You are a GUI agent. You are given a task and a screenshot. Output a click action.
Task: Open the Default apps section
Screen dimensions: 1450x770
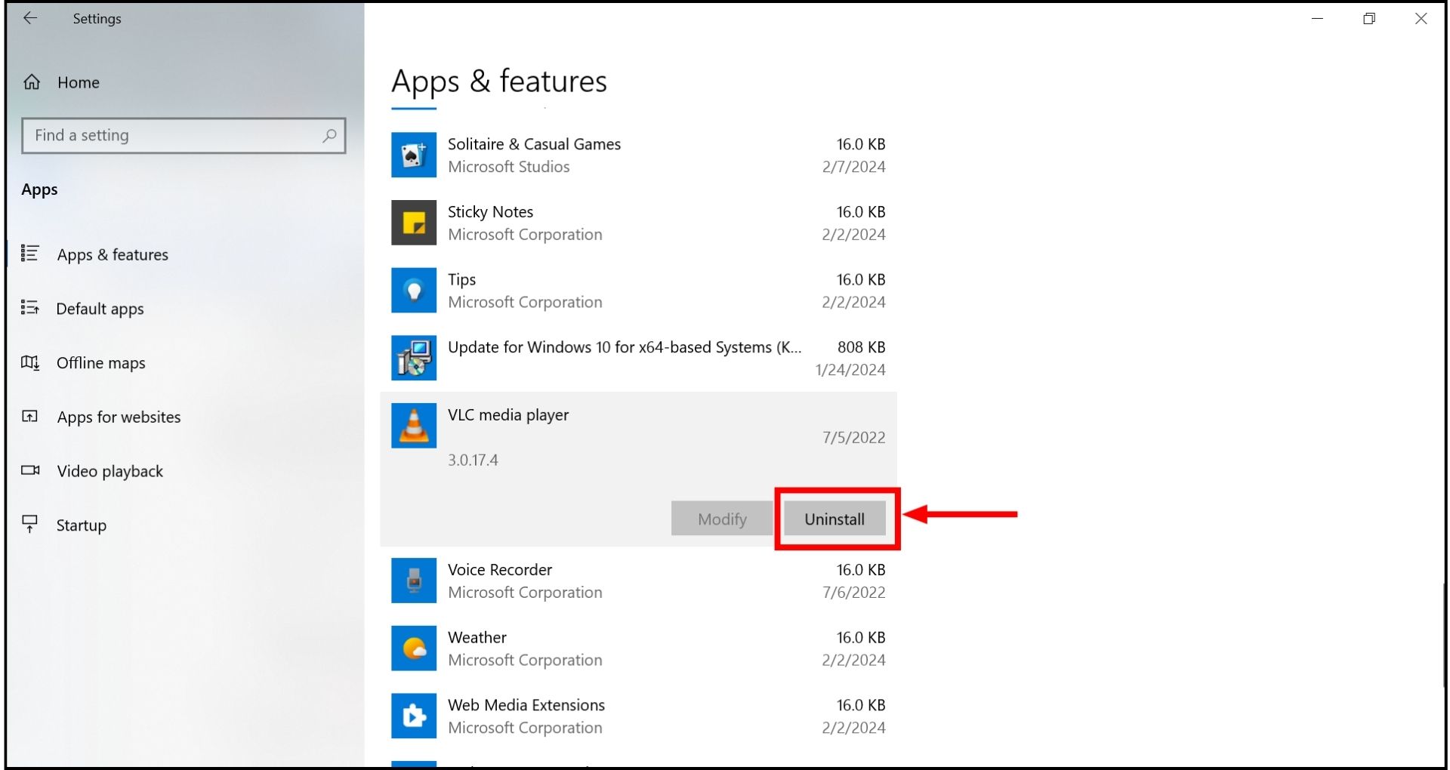tap(100, 309)
